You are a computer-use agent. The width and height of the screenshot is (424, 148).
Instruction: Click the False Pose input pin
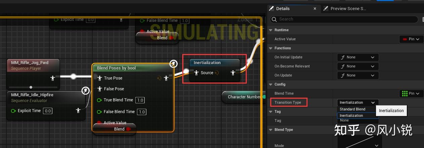tap(99, 89)
